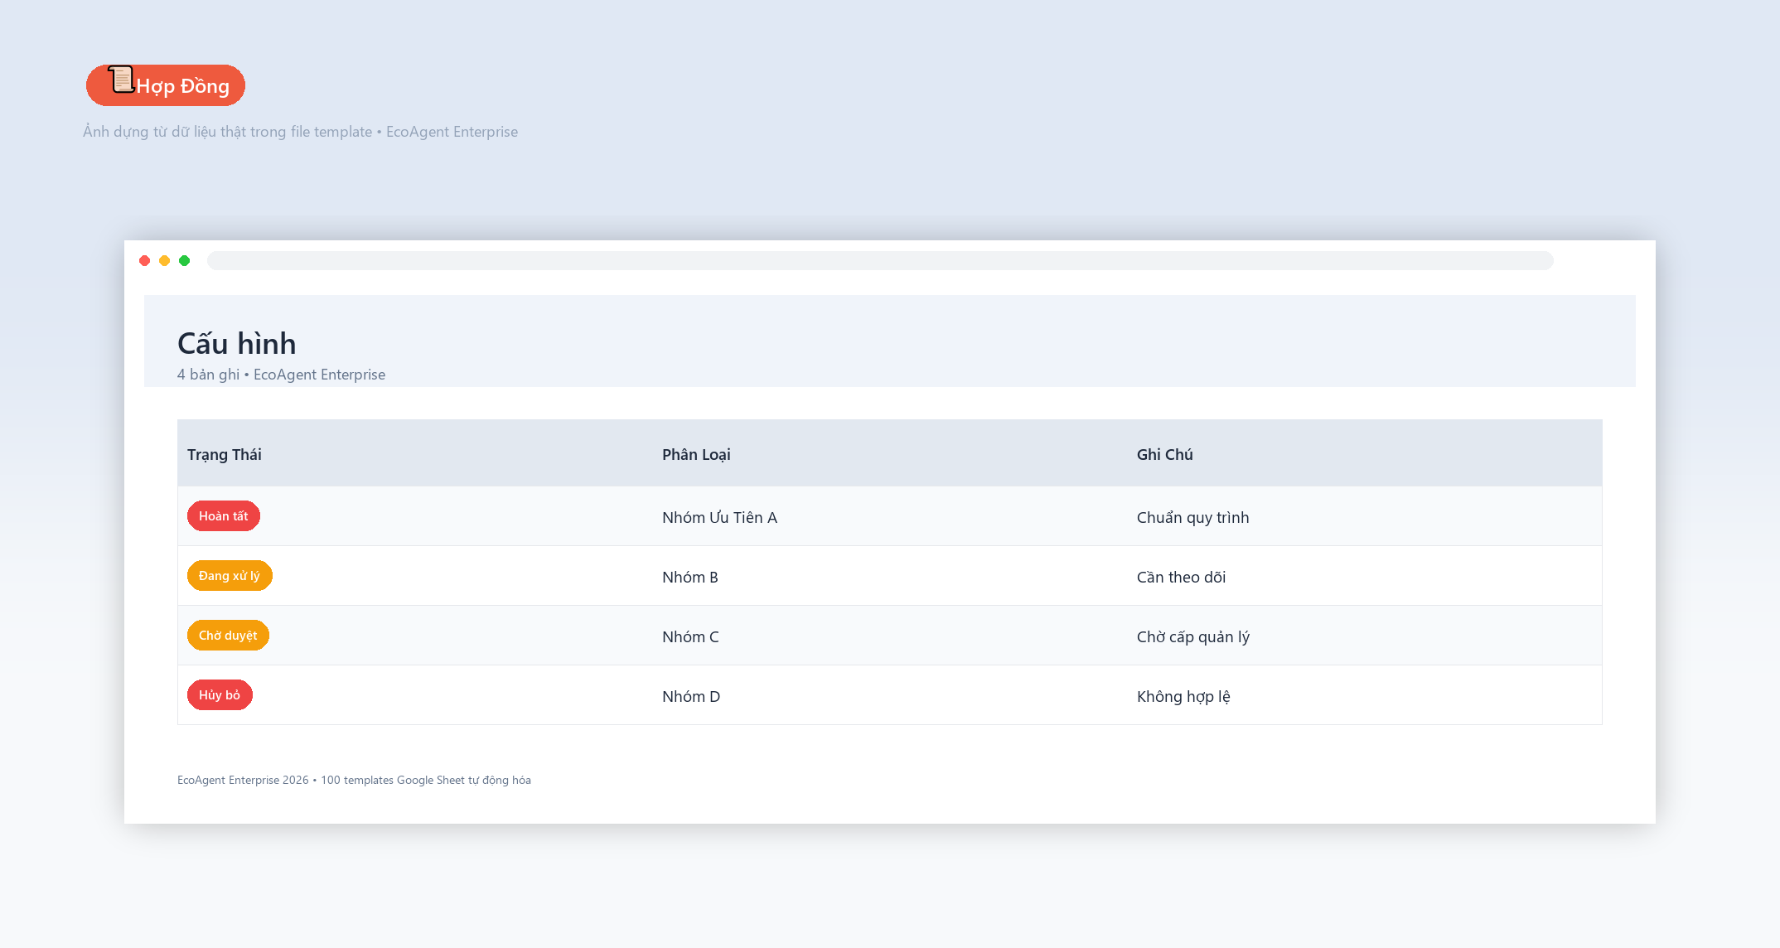Sort by Trạng Thái column header
Image resolution: width=1780 pixels, height=948 pixels.
tap(225, 454)
